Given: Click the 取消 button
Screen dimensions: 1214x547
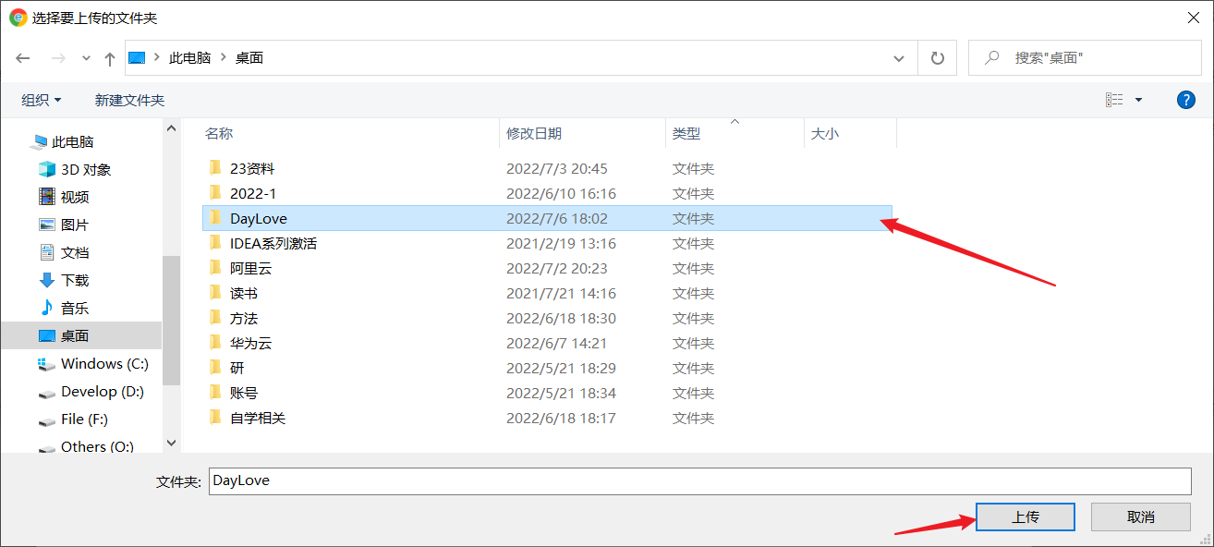Looking at the screenshot, I should pyautogui.click(x=1141, y=517).
